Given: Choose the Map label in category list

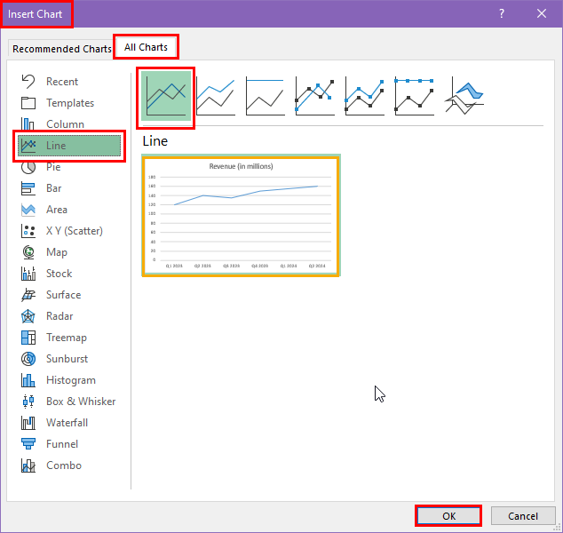Looking at the screenshot, I should [56, 252].
